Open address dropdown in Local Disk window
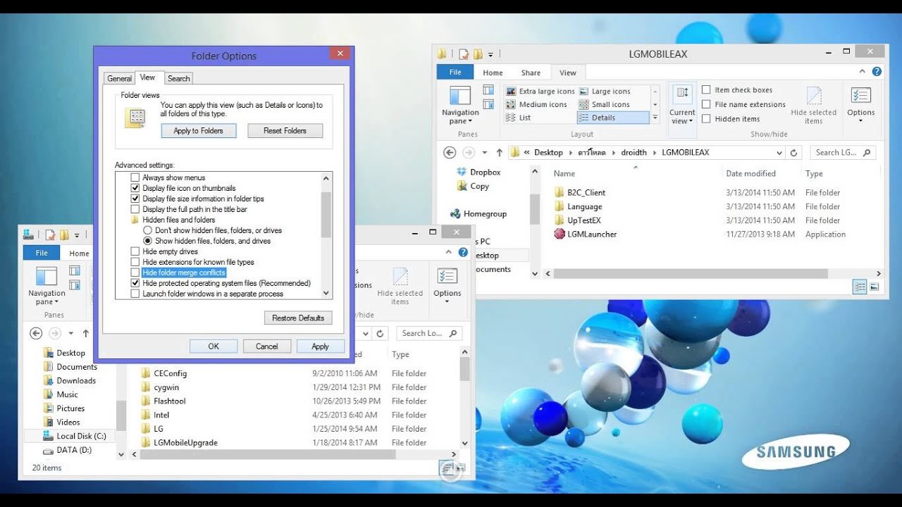This screenshot has height=507, width=902. tap(366, 333)
